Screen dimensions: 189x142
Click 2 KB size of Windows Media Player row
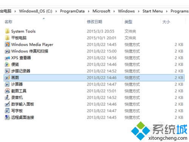click(179, 44)
